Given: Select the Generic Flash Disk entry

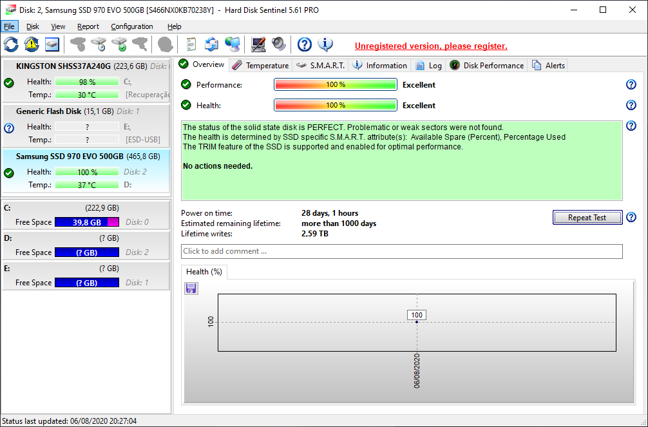Looking at the screenshot, I should [86, 126].
